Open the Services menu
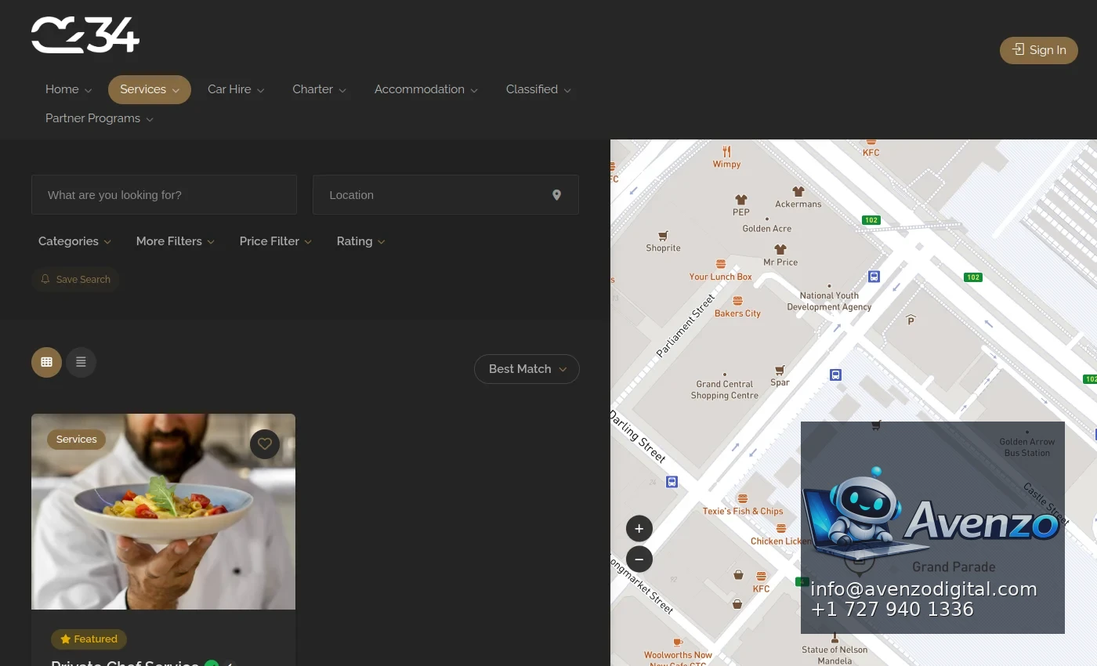The height and width of the screenshot is (666, 1097). pos(150,89)
